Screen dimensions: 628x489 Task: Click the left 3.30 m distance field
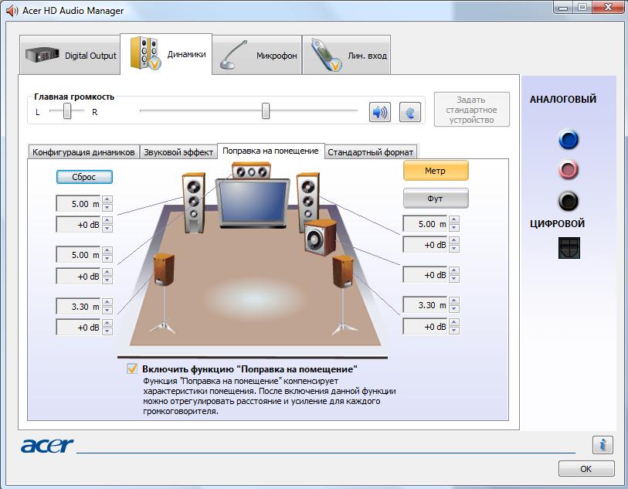click(x=79, y=307)
